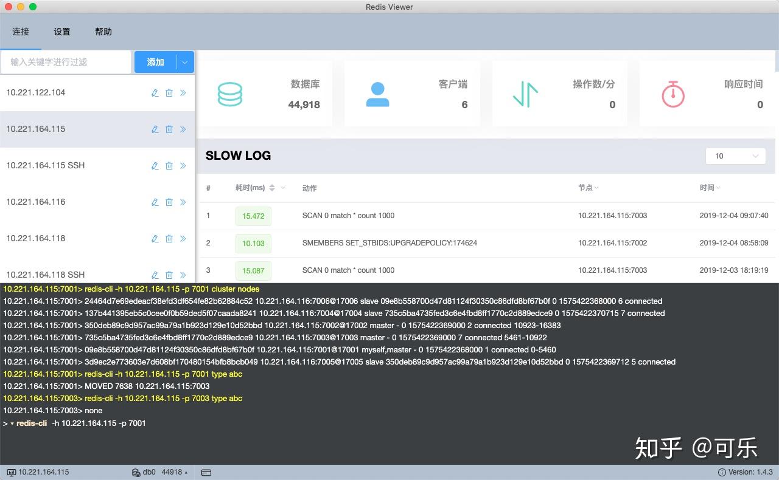Click the 'MOVED 7638 10.221.164.115:7003' terminal line
Image resolution: width=779 pixels, height=480 pixels.
tap(106, 386)
